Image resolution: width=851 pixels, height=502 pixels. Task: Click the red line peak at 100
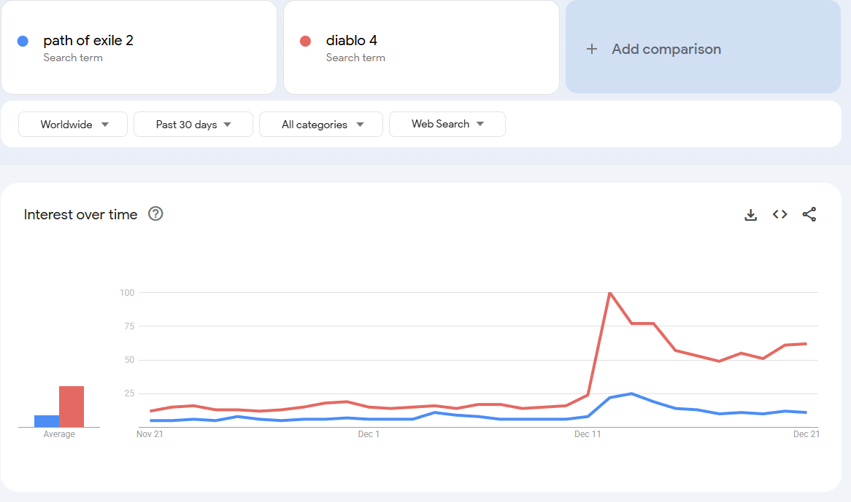610,293
